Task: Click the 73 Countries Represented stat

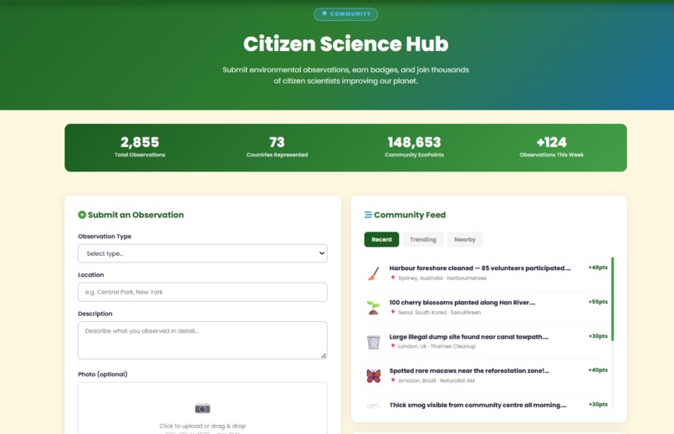Action: tap(277, 147)
